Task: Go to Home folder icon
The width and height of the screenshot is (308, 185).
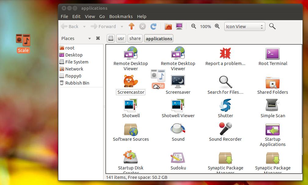Action: (x=168, y=26)
